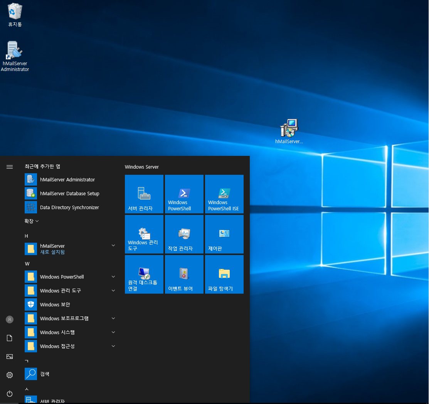Open Pictures from the Start sidebar

coord(10,357)
